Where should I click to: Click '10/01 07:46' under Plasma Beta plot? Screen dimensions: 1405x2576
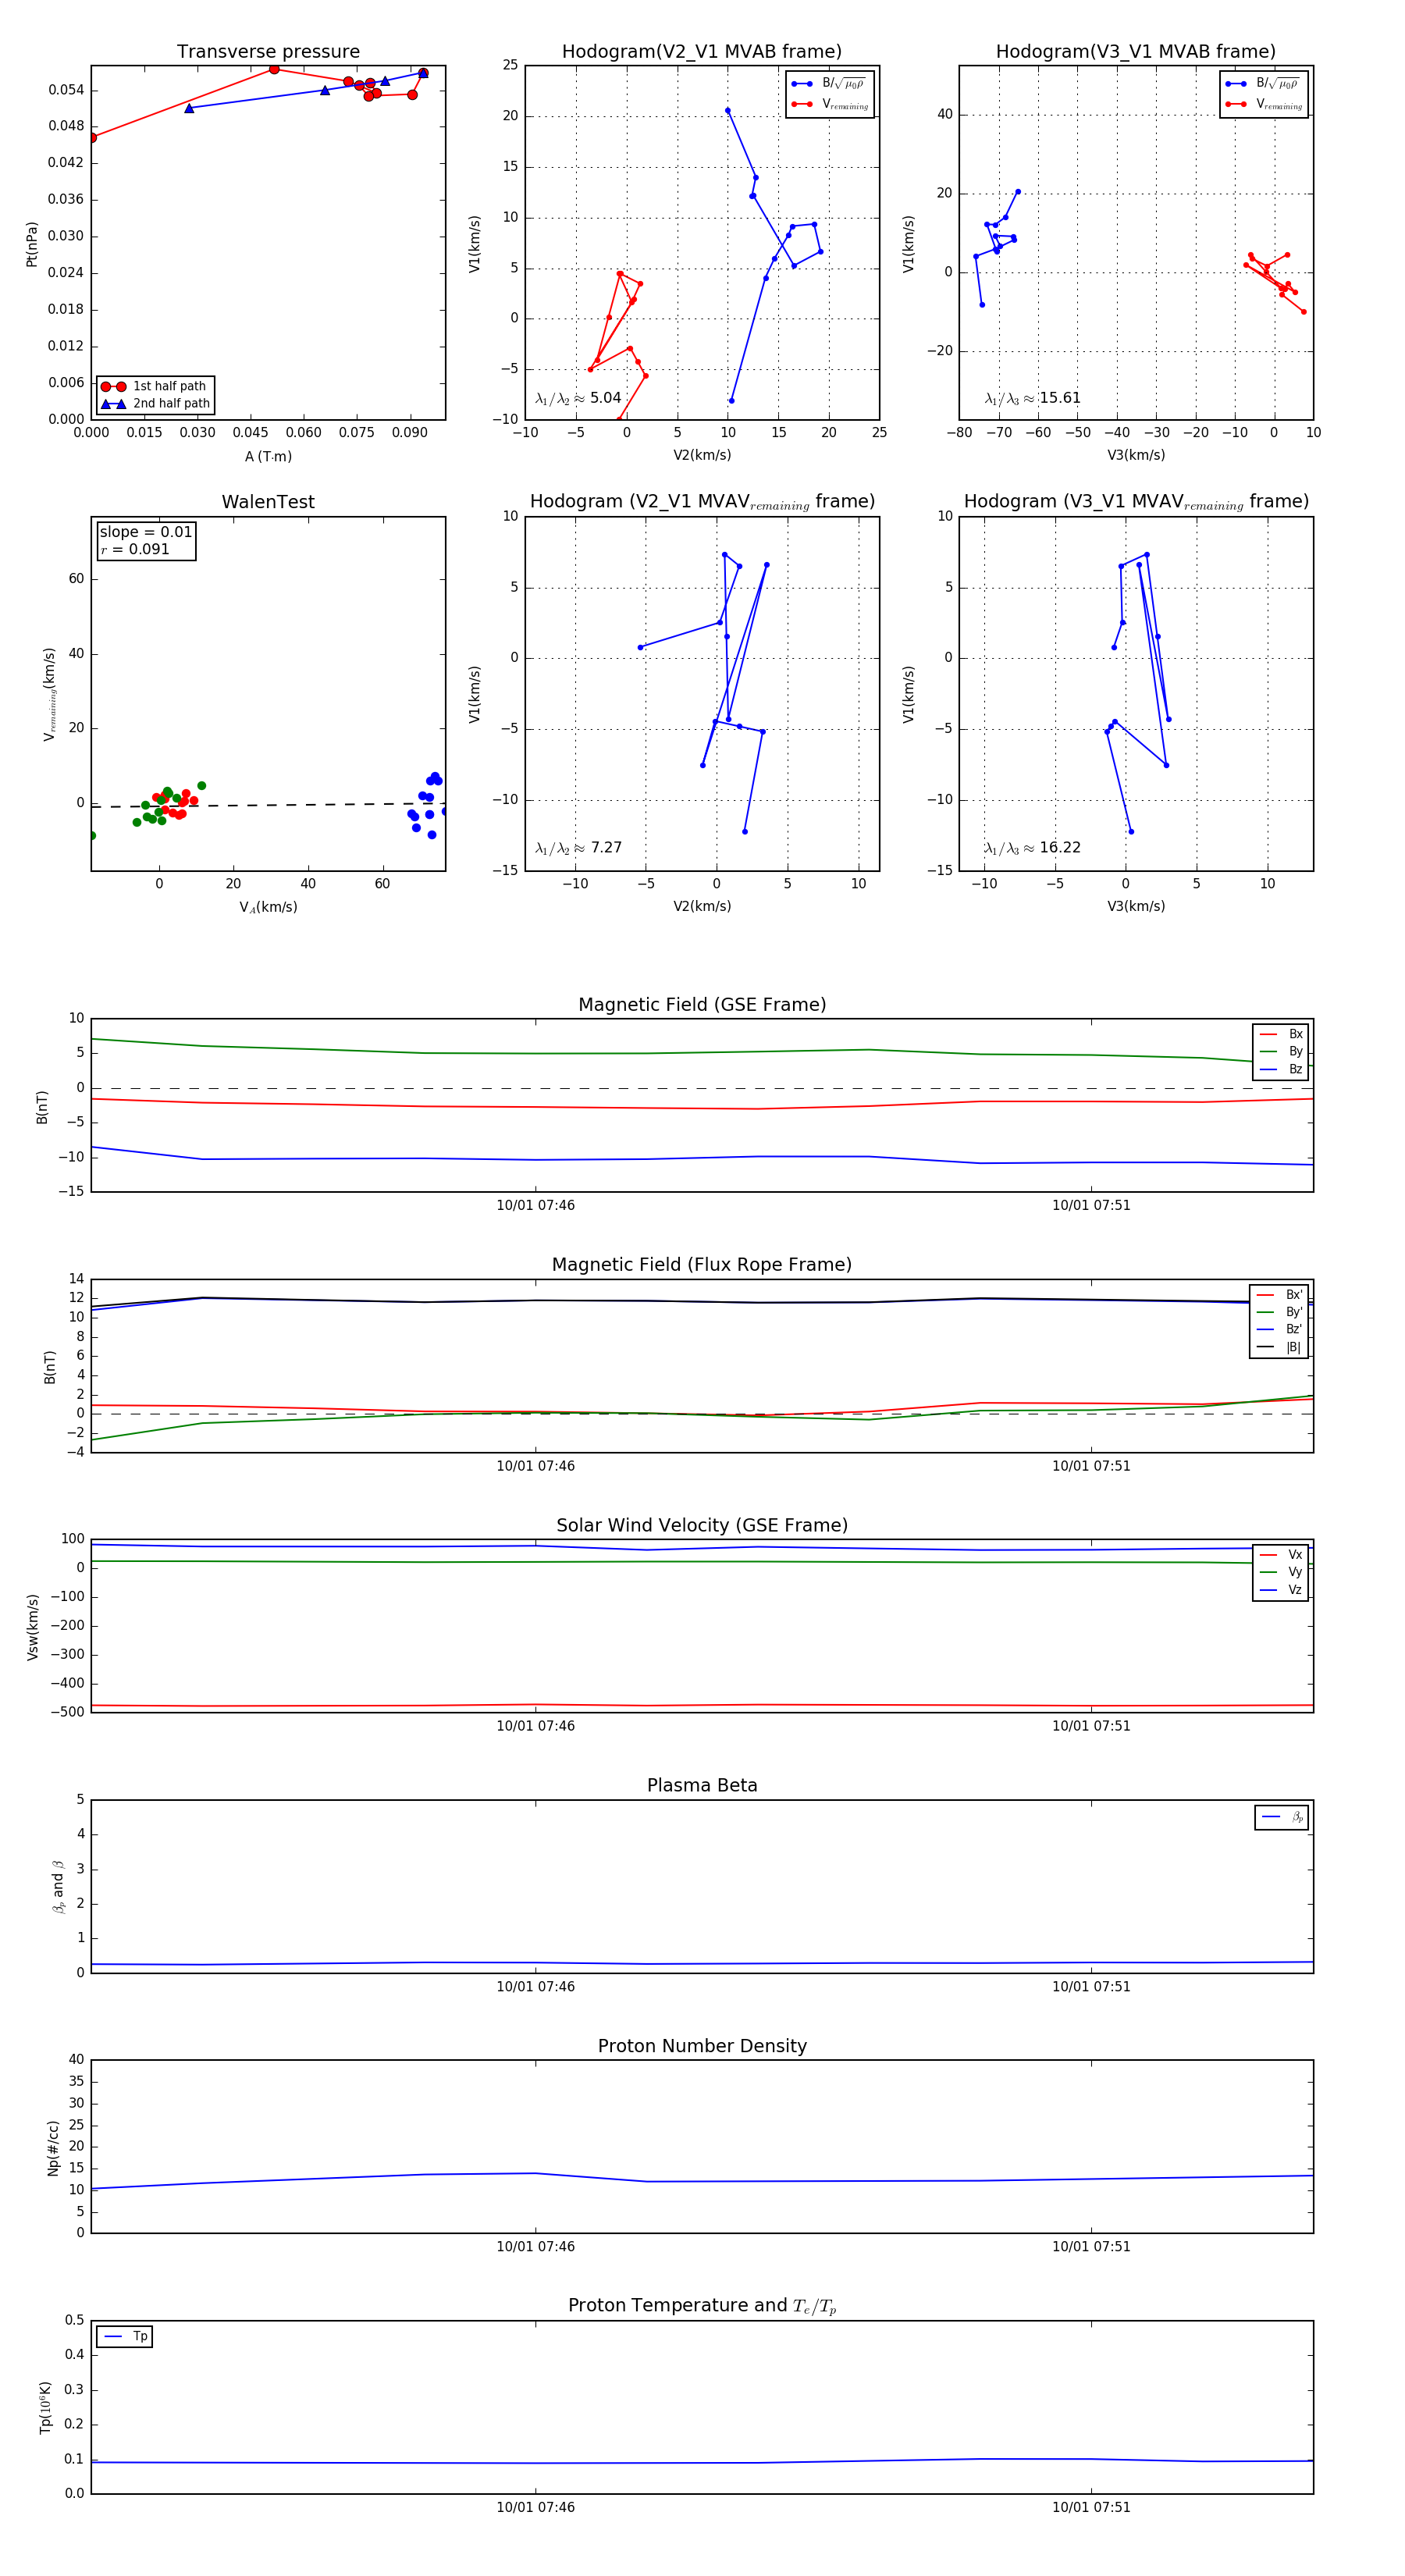click(536, 1987)
